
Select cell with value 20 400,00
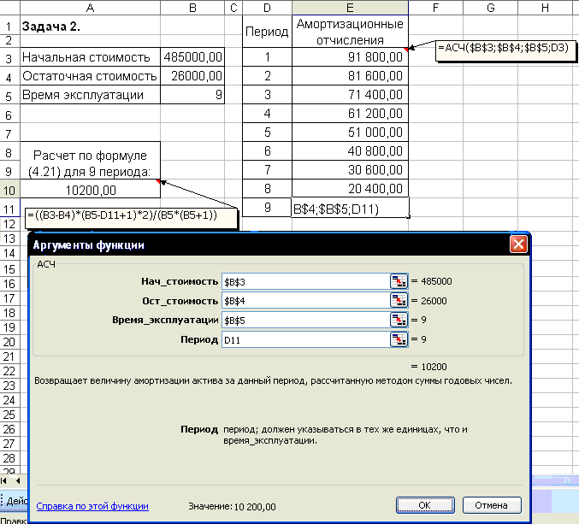tap(350, 189)
